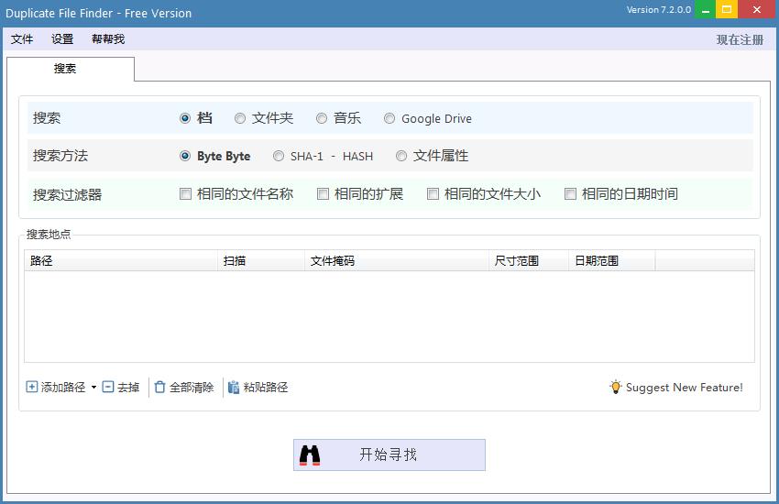
Task: Click the 粘贴路径 clipboard icon
Action: coord(234,387)
